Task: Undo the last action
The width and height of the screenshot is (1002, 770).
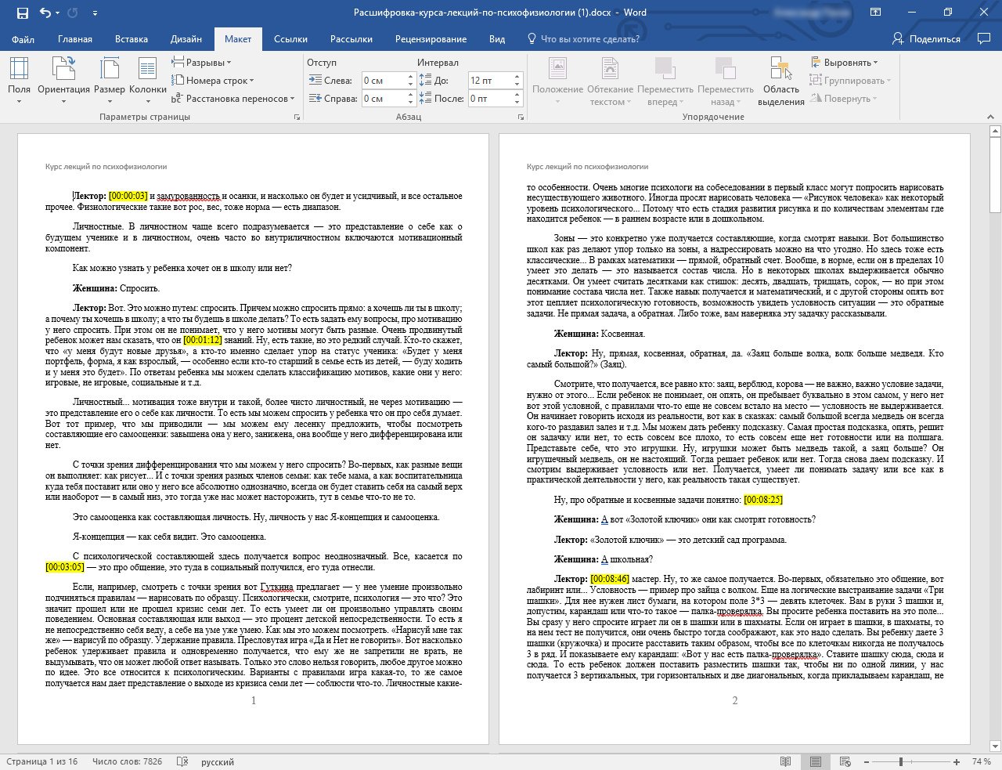Action: point(45,13)
